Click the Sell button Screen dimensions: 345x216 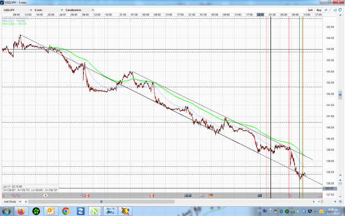pyautogui.click(x=310, y=10)
